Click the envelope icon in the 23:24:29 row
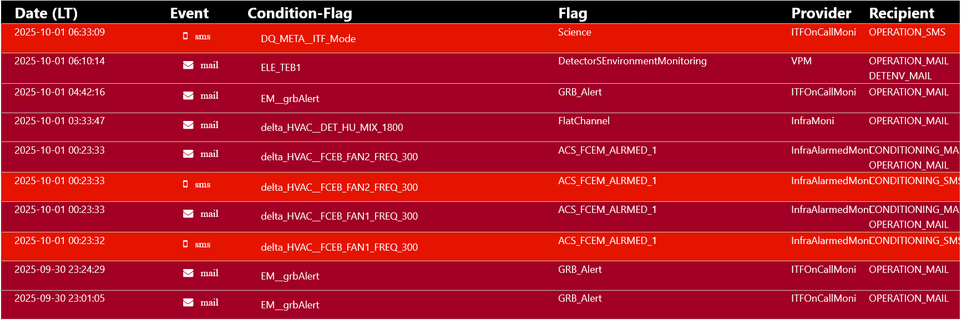Image resolution: width=962 pixels, height=320 pixels. pyautogui.click(x=188, y=273)
